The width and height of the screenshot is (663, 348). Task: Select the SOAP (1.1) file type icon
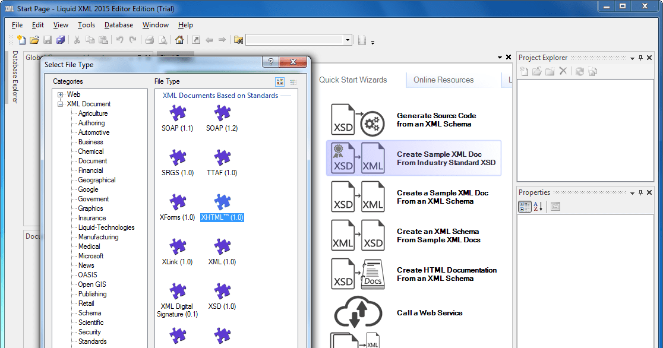176,113
